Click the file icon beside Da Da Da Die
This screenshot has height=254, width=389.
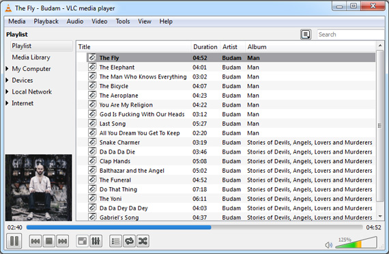pyautogui.click(x=92, y=152)
